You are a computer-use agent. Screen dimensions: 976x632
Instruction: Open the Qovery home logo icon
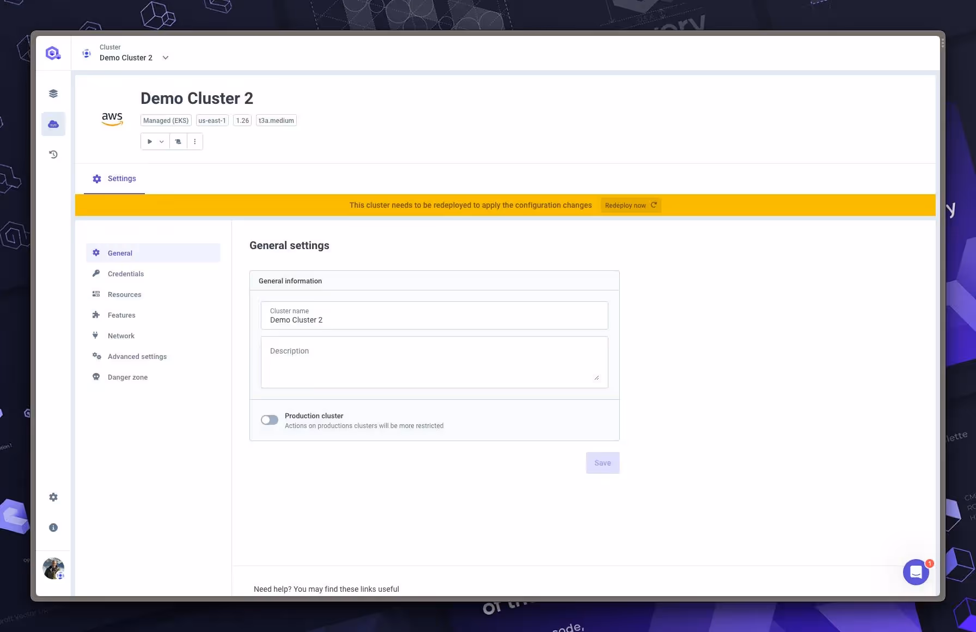[53, 52]
